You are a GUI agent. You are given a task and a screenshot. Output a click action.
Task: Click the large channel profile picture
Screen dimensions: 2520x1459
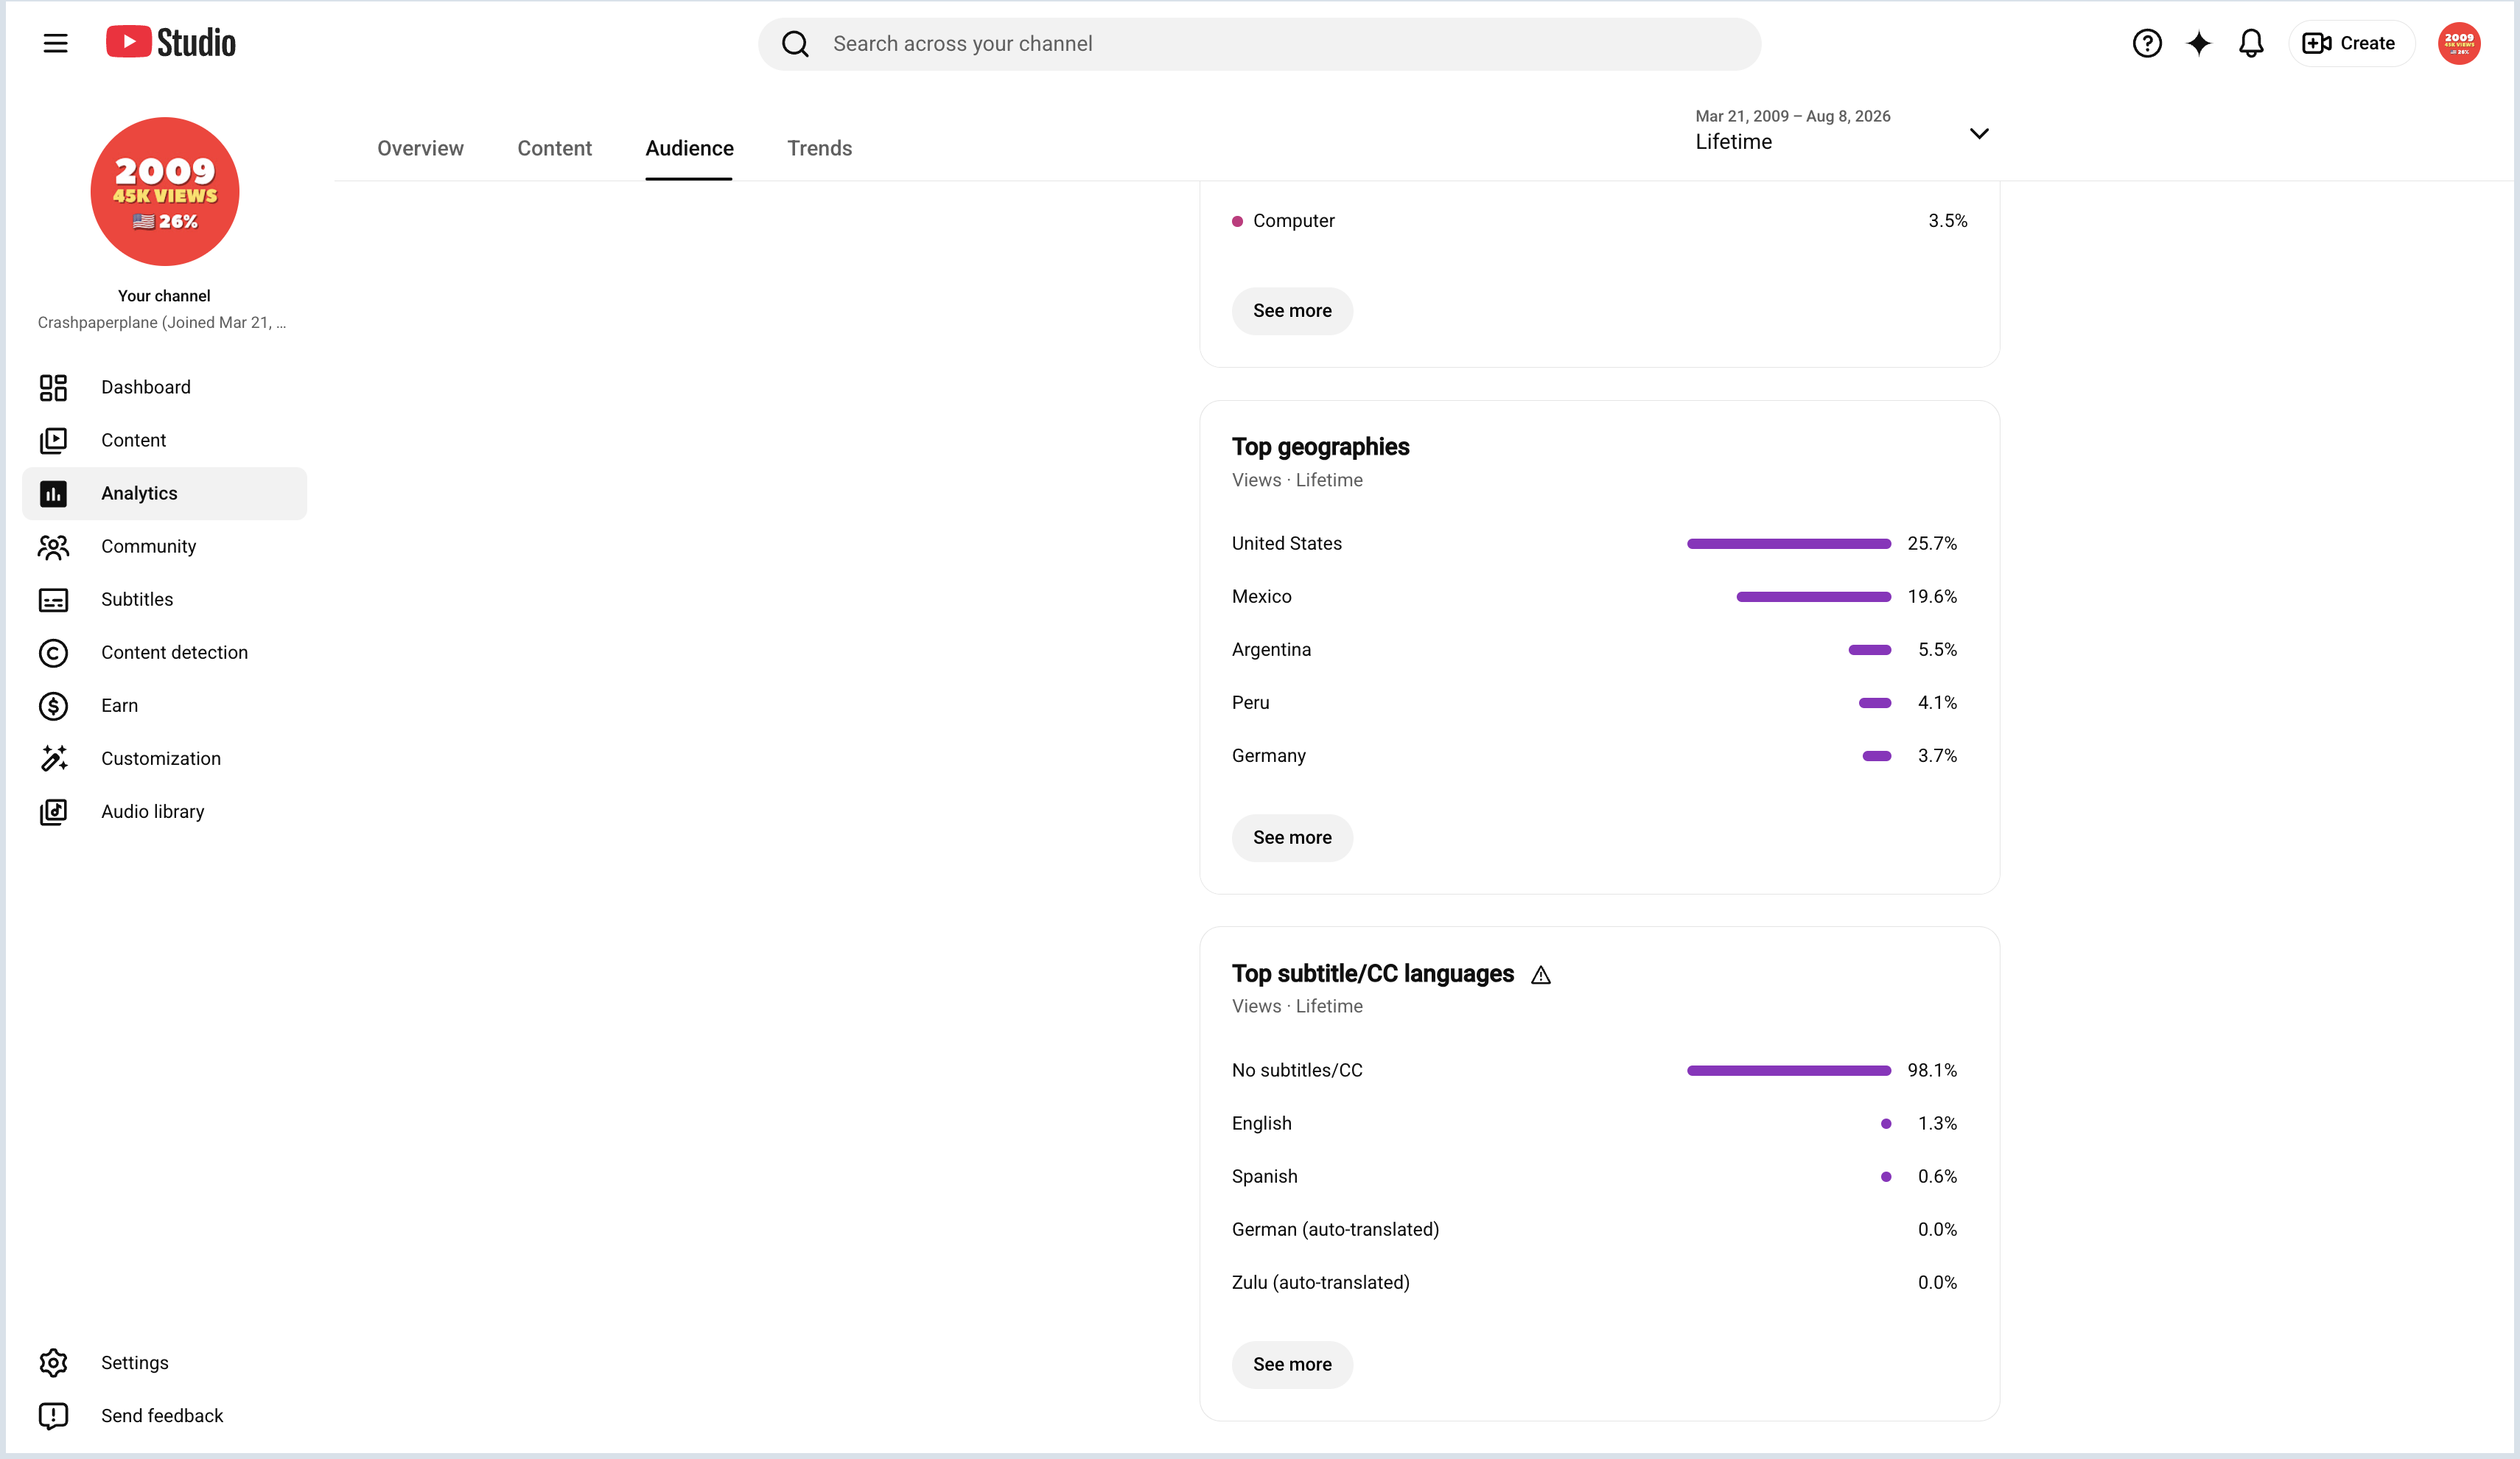point(165,191)
